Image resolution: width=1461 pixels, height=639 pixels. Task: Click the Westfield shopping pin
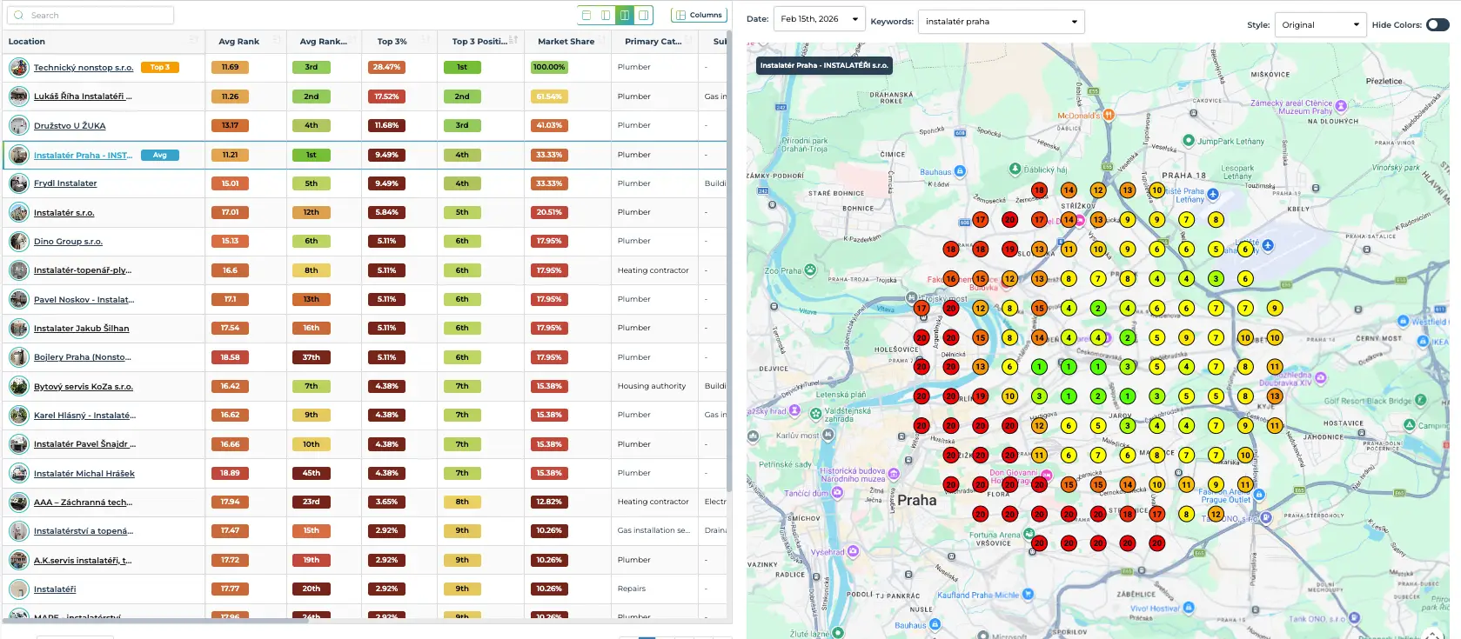coord(1404,322)
